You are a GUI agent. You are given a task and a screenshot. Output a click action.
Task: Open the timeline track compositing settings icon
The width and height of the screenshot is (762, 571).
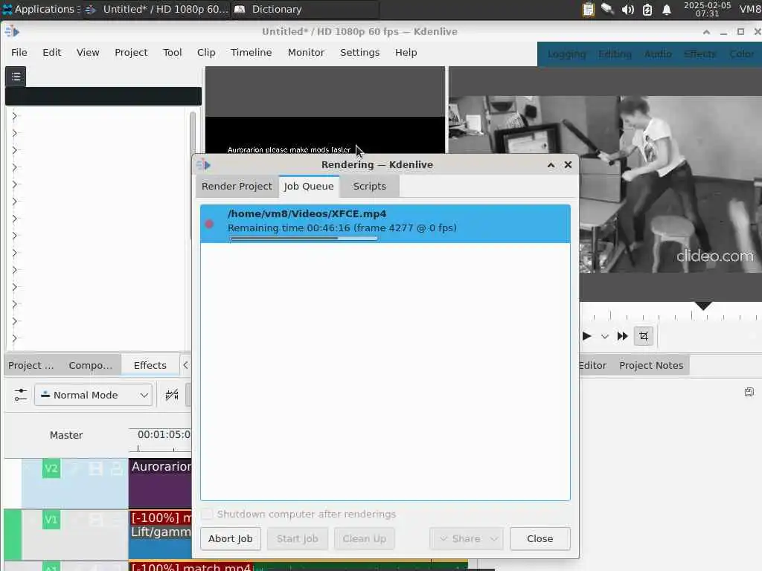point(20,395)
